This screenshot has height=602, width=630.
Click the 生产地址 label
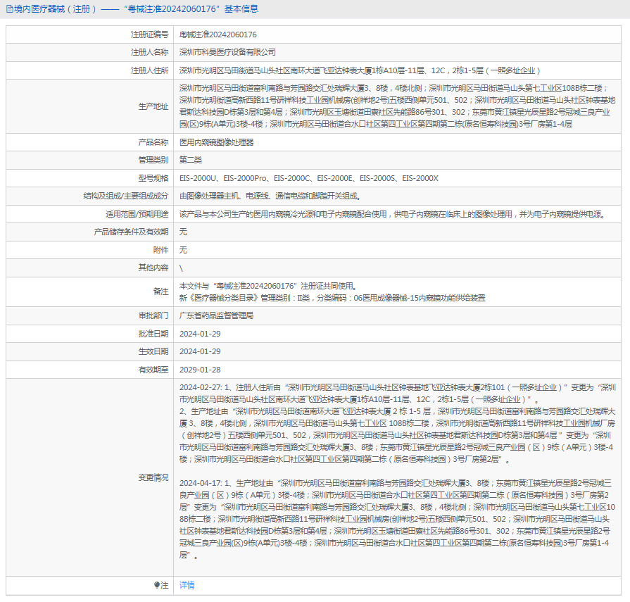pyautogui.click(x=153, y=106)
